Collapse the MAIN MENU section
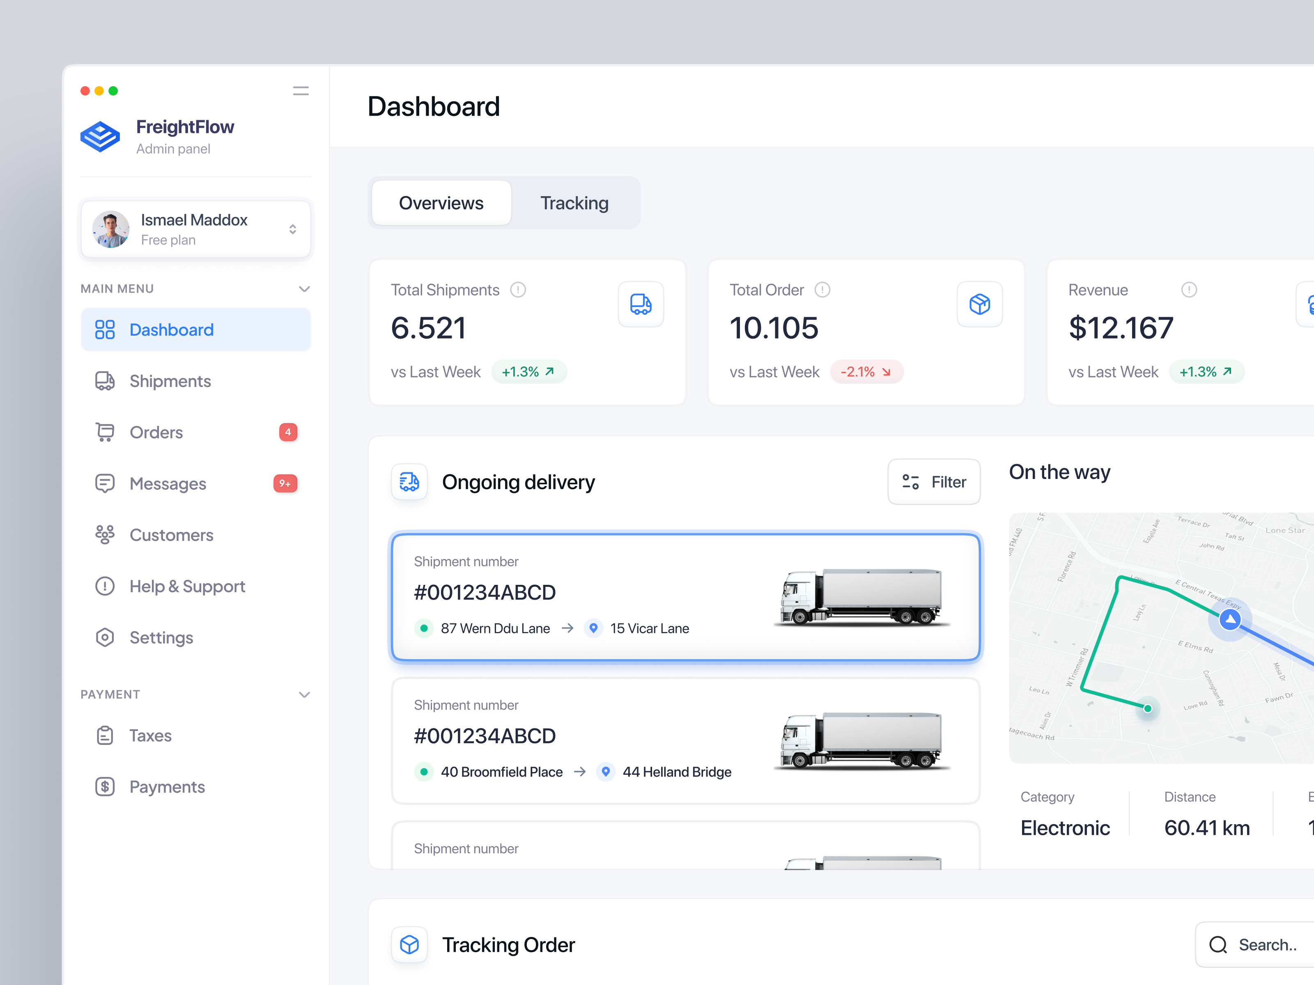 (304, 289)
